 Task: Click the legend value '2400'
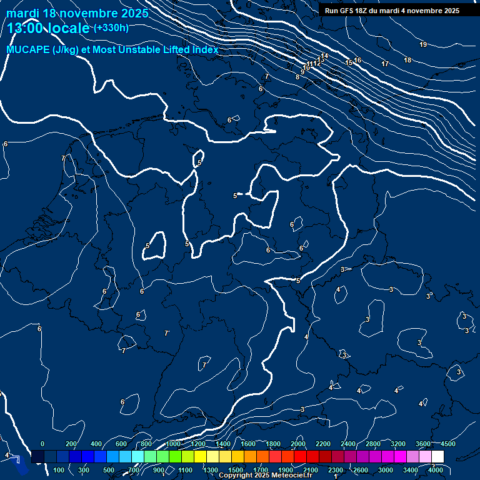point(347,444)
